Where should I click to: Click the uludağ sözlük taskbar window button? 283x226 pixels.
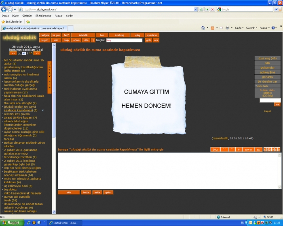click(64, 223)
